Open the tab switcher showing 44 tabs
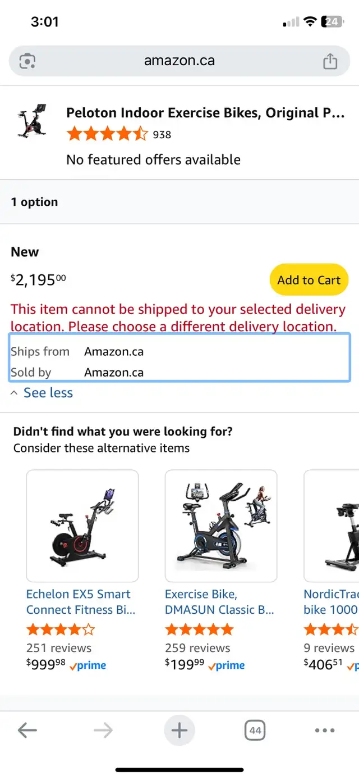Screen dimensions: 359x779 point(255,730)
